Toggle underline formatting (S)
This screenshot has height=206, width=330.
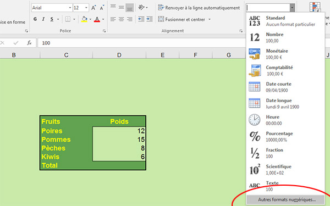coord(52,19)
